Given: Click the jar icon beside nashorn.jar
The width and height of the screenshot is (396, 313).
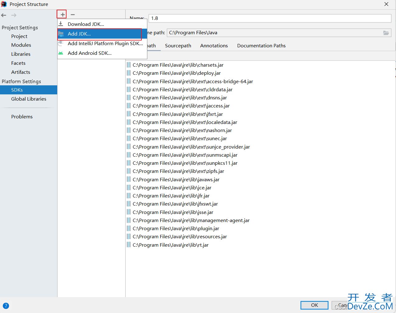Looking at the screenshot, I should coord(129,130).
